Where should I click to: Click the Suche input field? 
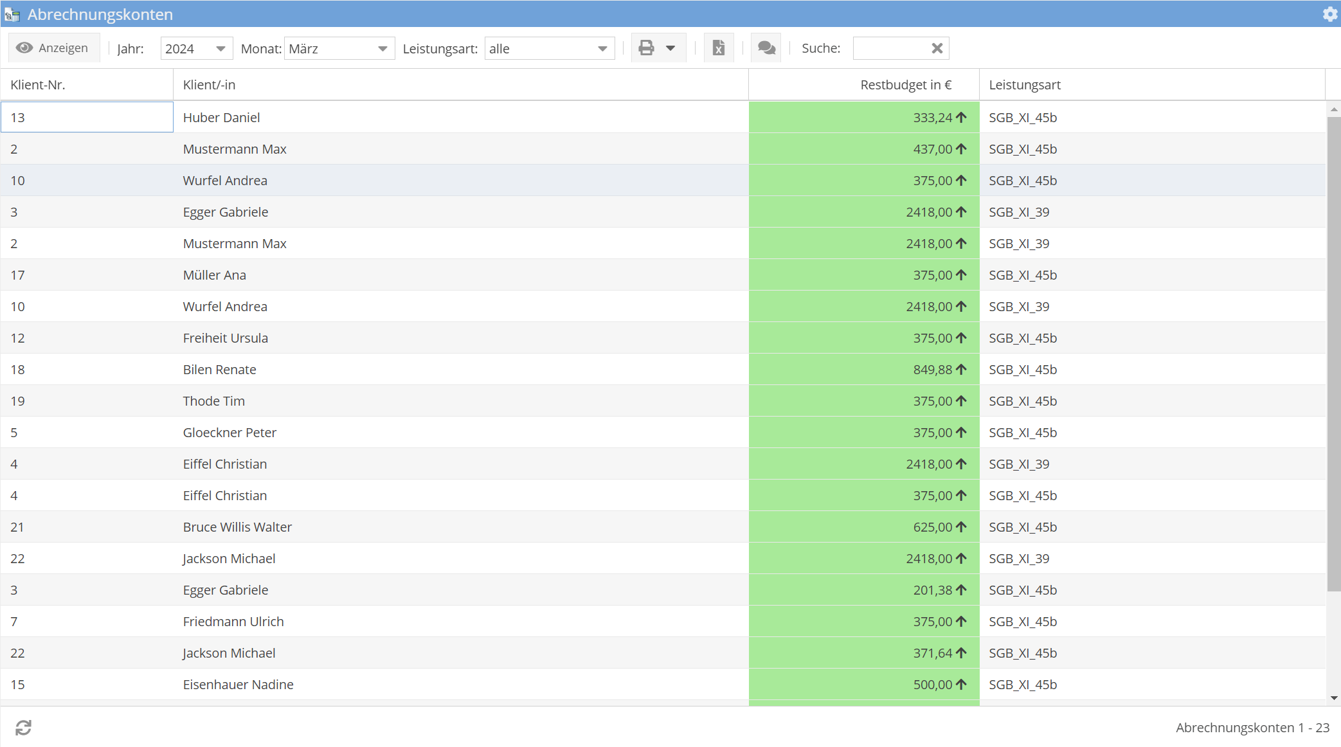click(891, 48)
